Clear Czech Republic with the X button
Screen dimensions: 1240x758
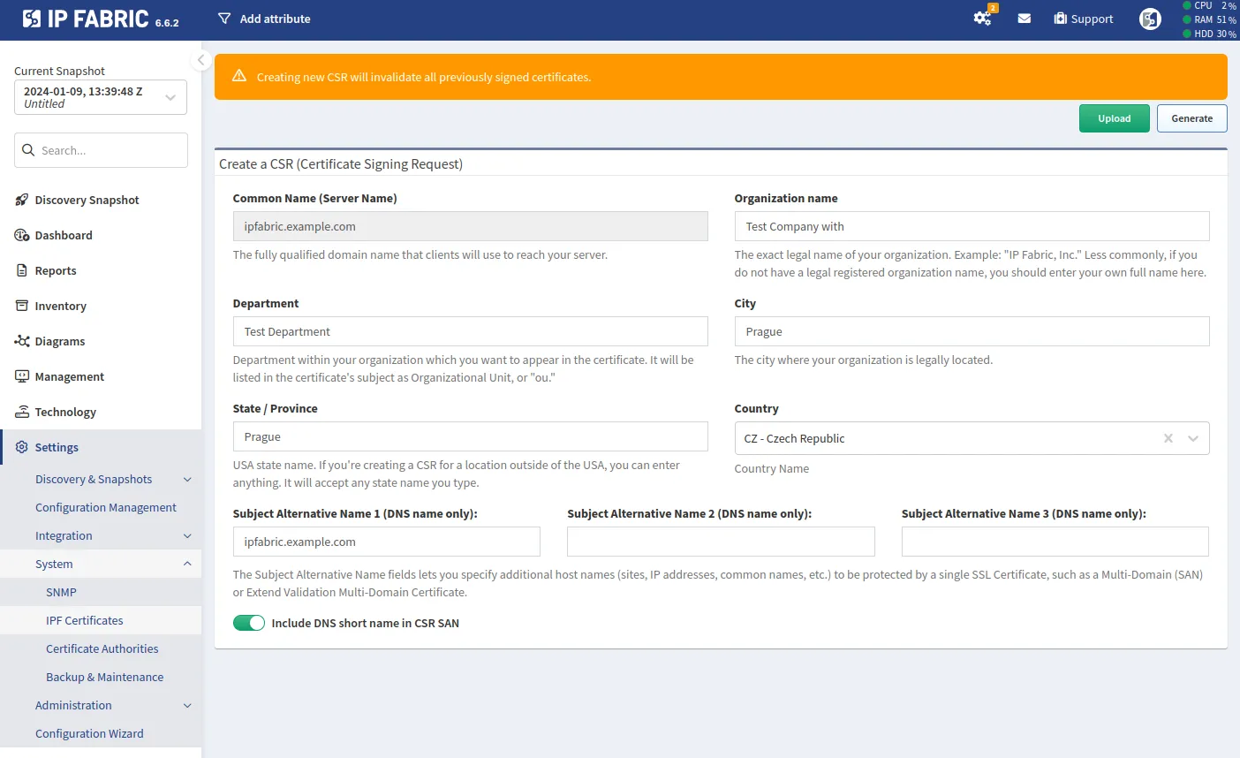pos(1168,438)
